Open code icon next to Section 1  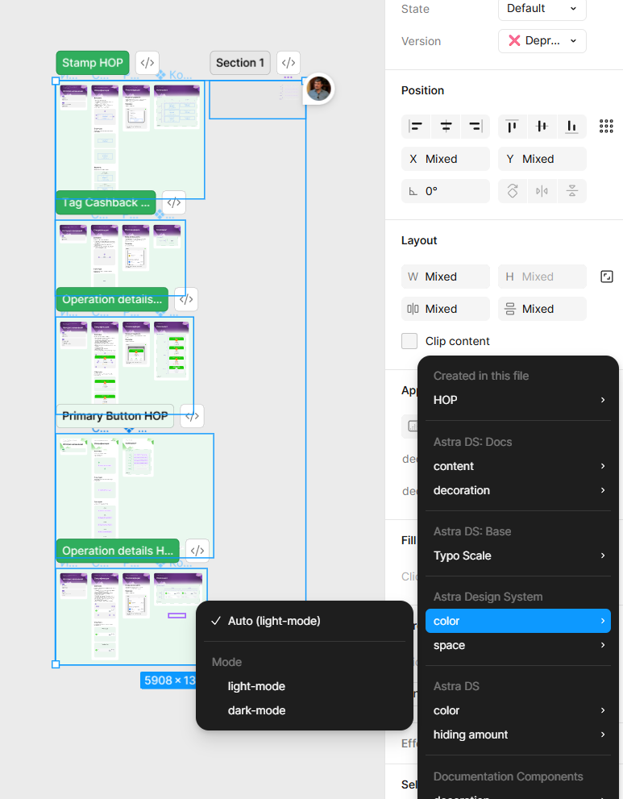(289, 63)
